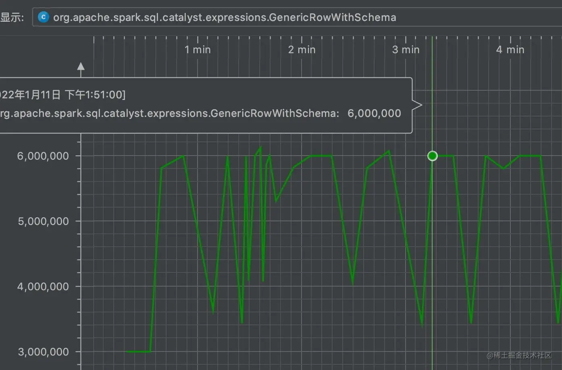
Task: Click the 显示: label
Action: point(12,17)
